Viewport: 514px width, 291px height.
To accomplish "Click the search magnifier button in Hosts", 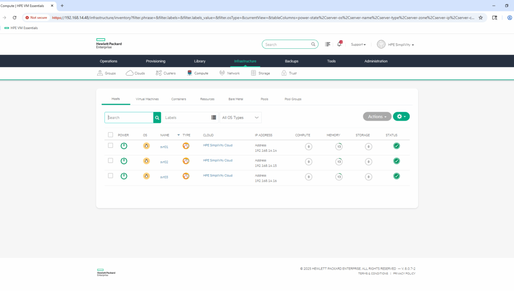I will click(x=157, y=118).
